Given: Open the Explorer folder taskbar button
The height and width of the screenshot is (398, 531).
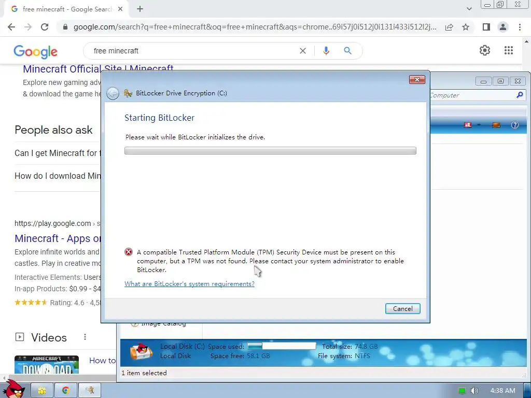Looking at the screenshot, I should click(x=42, y=391).
